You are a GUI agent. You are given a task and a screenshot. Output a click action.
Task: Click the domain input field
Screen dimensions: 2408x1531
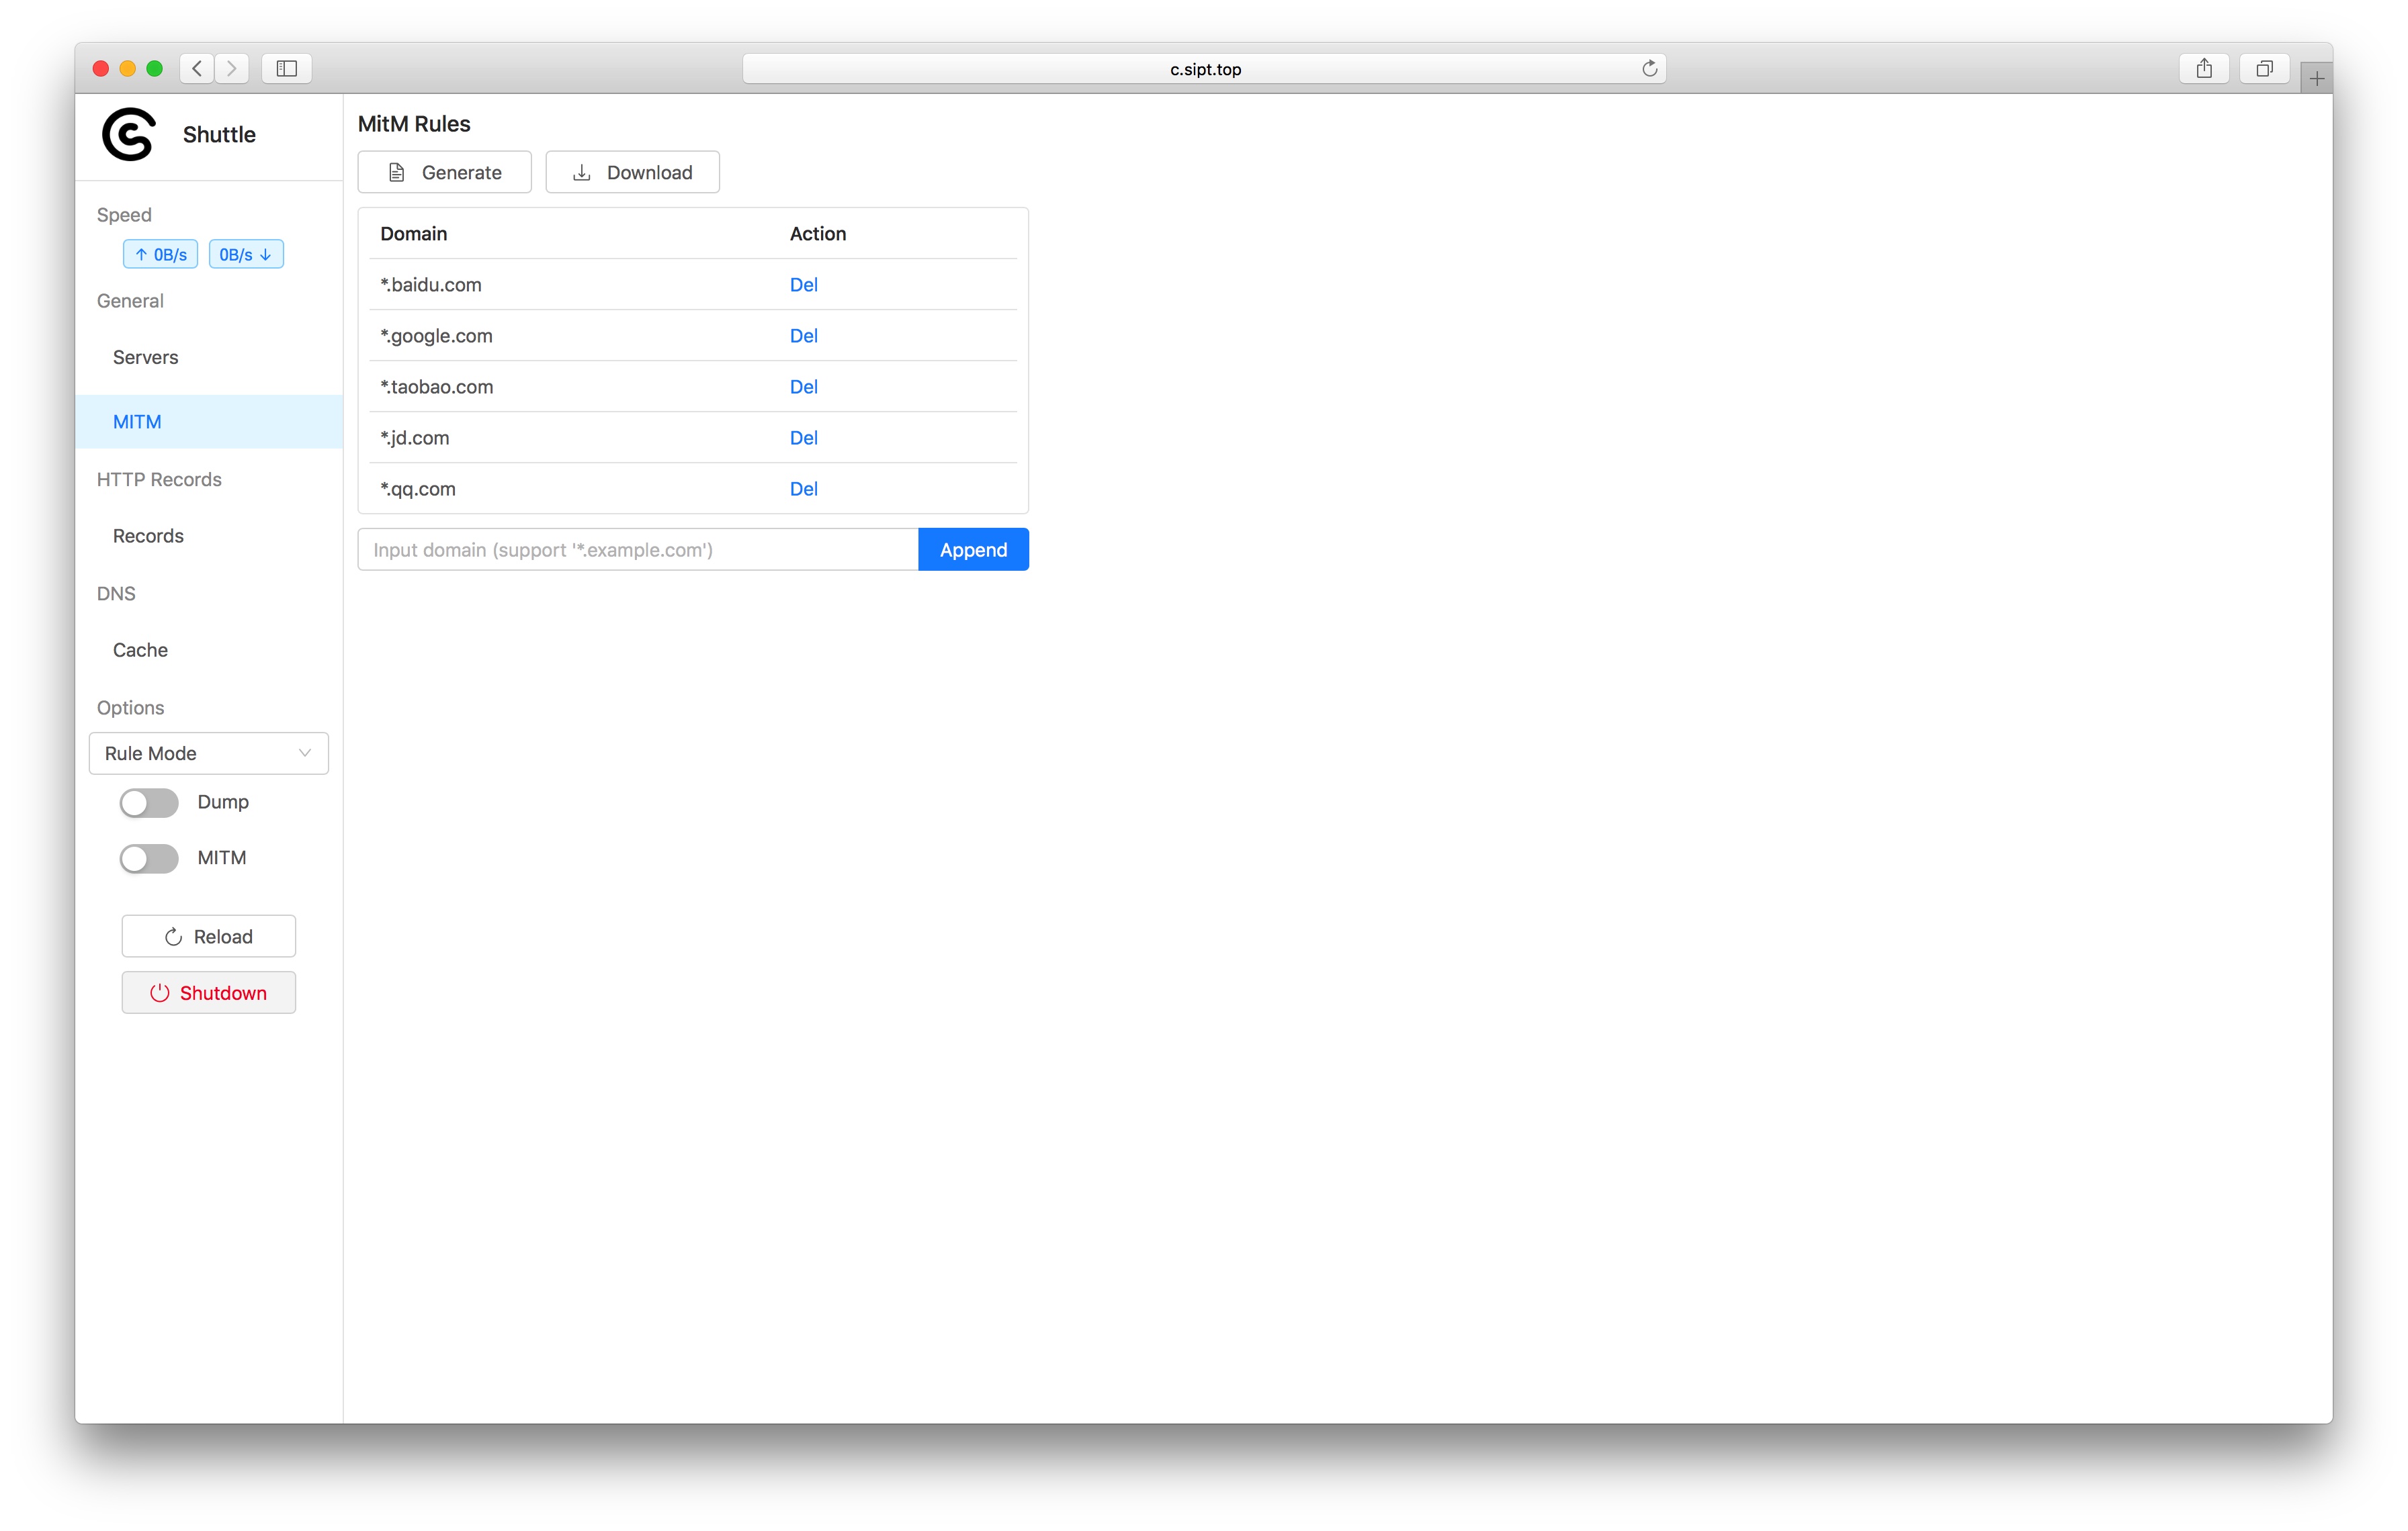pyautogui.click(x=637, y=549)
